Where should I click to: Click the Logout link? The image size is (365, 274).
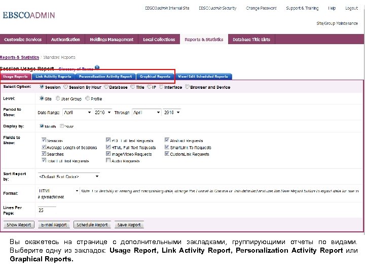pos(351,8)
